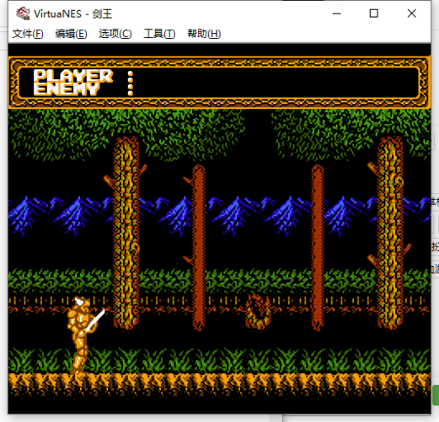
Task: Click the yellow-patterned tree trunk beside player
Action: 126,233
